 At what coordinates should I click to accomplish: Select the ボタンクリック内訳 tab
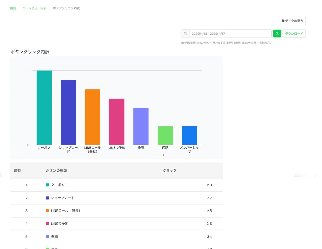coord(66,8)
